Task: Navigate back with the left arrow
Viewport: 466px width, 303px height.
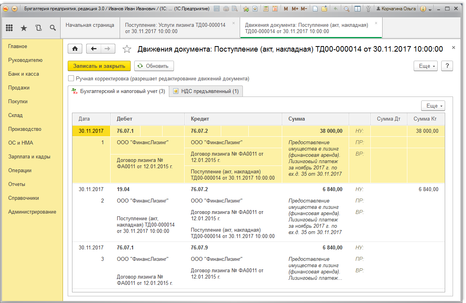Action: tap(94, 49)
